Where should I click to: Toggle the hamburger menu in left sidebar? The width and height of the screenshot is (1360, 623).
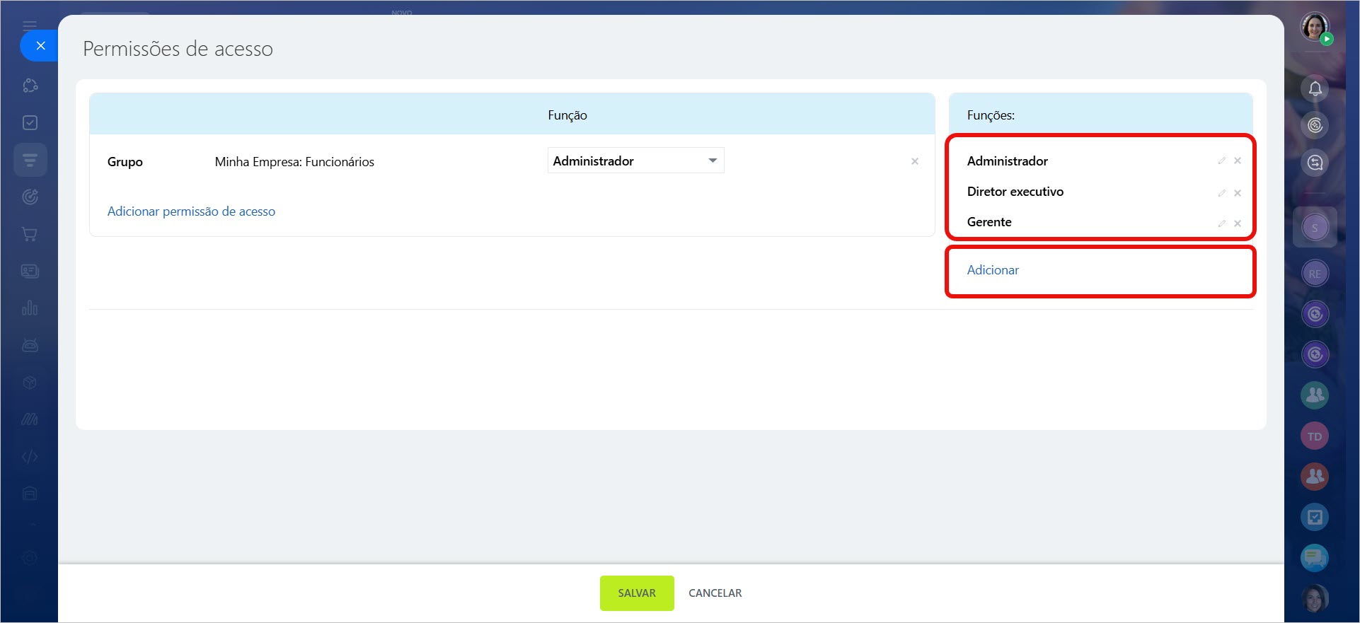point(30,25)
